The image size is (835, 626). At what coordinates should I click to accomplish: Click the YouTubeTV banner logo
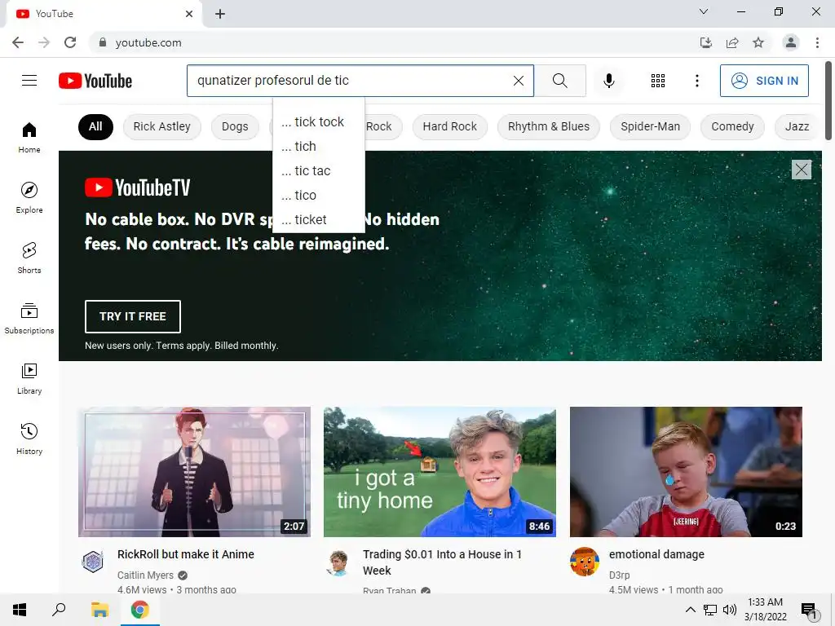tap(137, 188)
